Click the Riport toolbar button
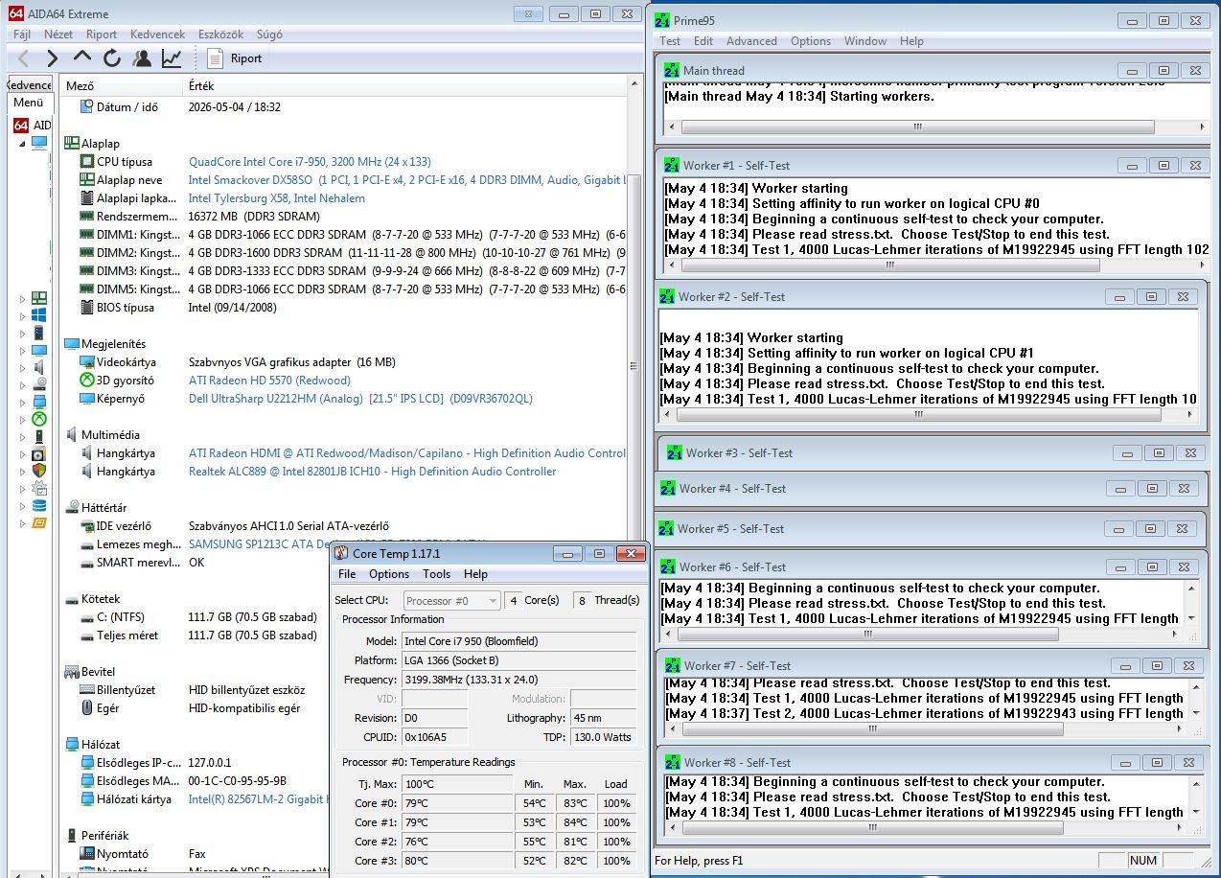Viewport: 1221px width, 878px height. point(236,58)
